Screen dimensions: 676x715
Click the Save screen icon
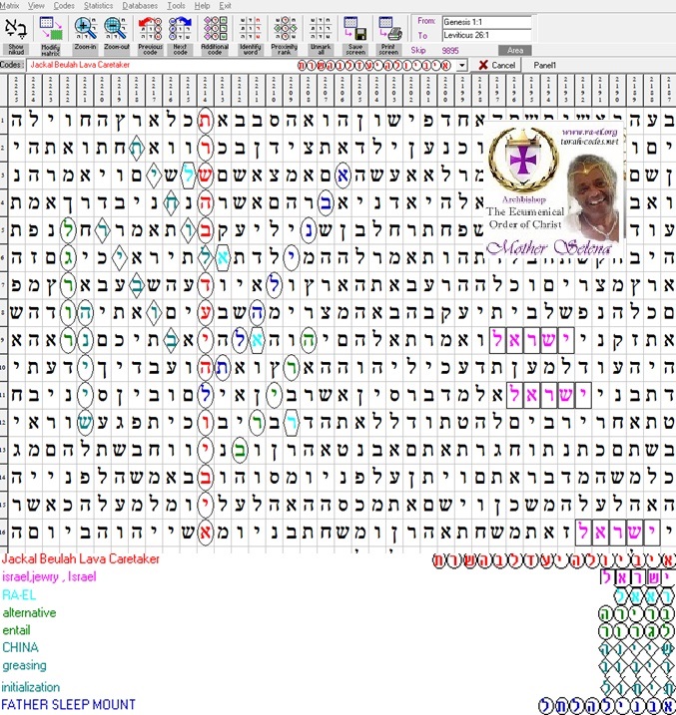(x=354, y=35)
